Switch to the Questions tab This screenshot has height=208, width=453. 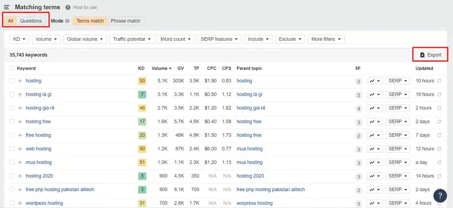(31, 21)
